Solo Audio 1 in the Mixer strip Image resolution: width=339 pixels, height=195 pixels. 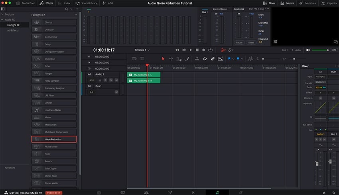pyautogui.click(x=321, y=139)
